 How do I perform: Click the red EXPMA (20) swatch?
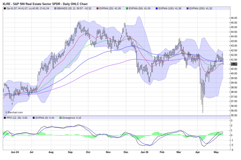point(98,8)
